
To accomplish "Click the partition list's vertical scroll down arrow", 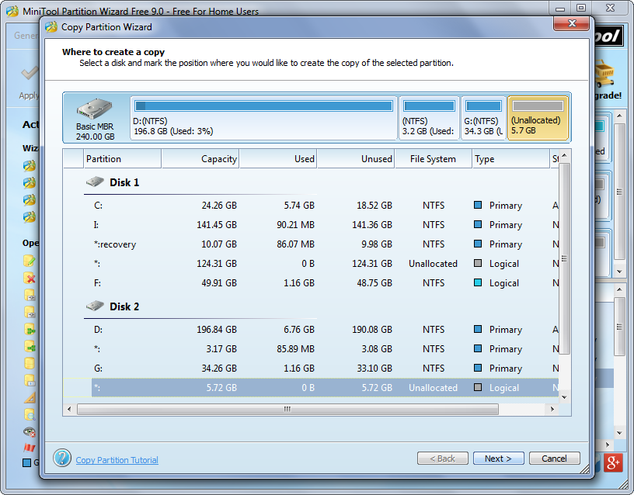I will coord(564,397).
